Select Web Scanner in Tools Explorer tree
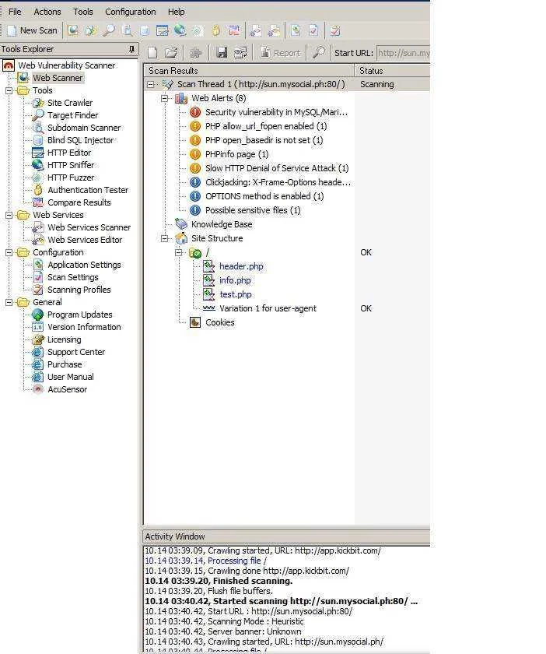The width and height of the screenshot is (546, 654). tap(58, 78)
